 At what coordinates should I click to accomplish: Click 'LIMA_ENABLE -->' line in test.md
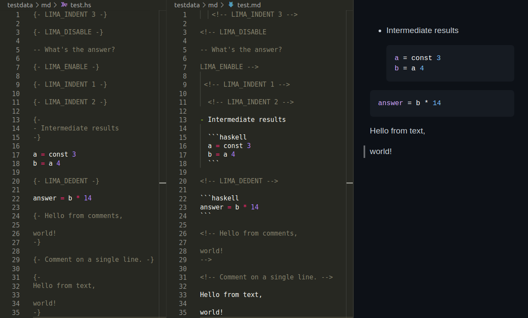(229, 67)
